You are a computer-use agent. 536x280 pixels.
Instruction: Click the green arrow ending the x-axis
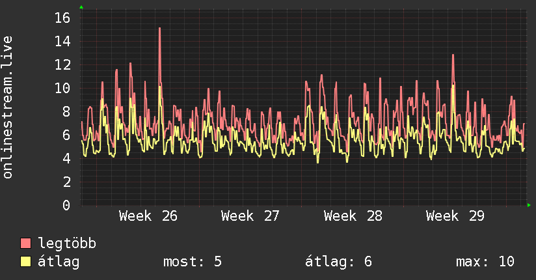pos(529,205)
